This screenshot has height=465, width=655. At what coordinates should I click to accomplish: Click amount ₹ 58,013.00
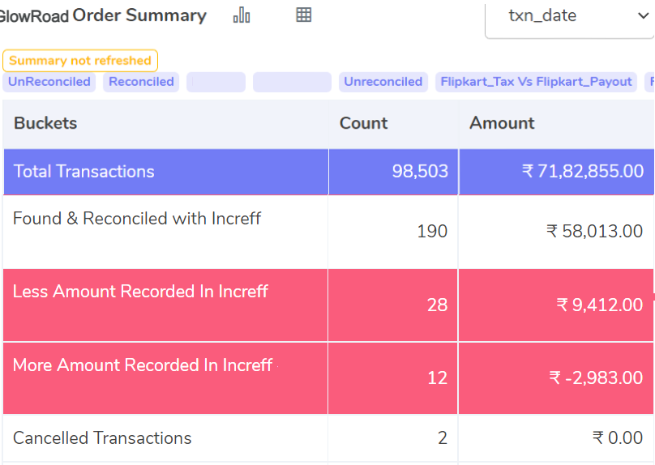pos(594,231)
